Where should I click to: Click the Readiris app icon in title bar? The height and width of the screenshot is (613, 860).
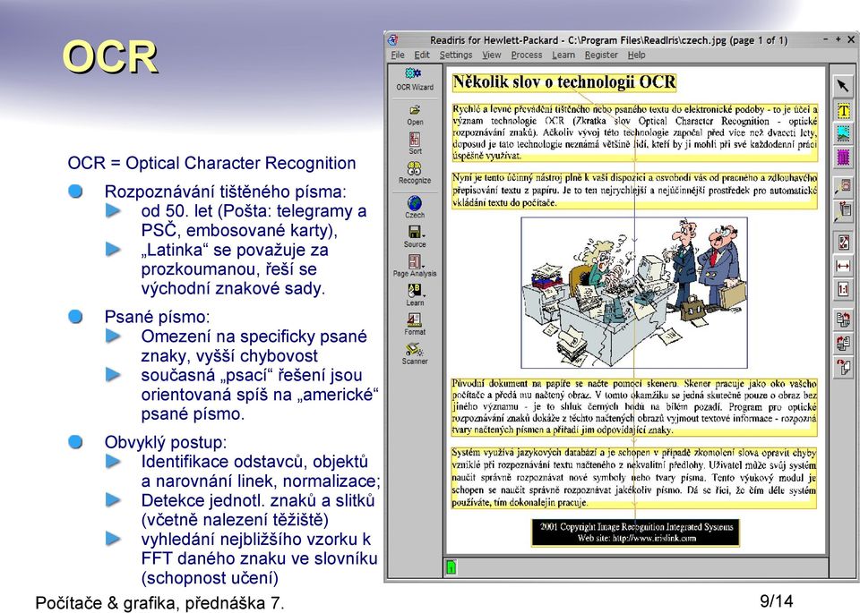pyautogui.click(x=392, y=40)
